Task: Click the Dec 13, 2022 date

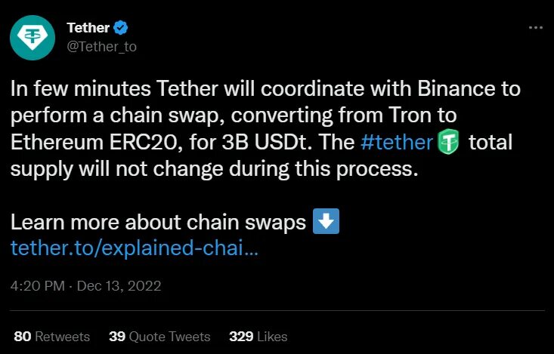Action: [x=118, y=287]
